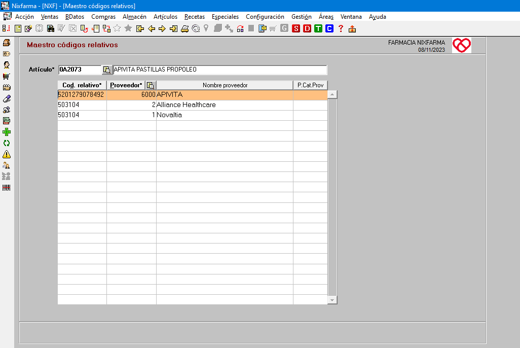Click the two-users icon in sidebar

[6, 165]
